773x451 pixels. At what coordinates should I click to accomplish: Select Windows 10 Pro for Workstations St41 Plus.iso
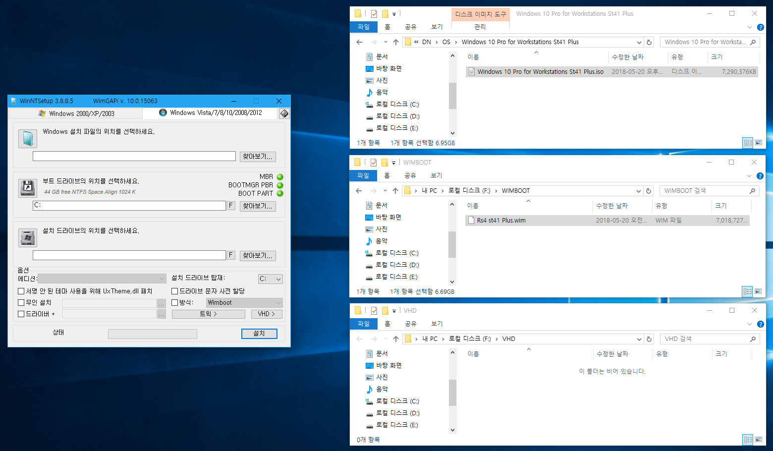click(612, 72)
